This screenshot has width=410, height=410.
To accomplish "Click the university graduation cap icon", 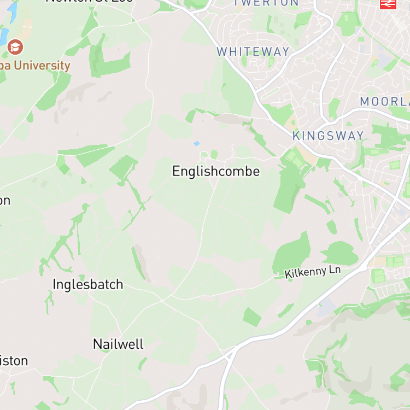I will [15, 47].
